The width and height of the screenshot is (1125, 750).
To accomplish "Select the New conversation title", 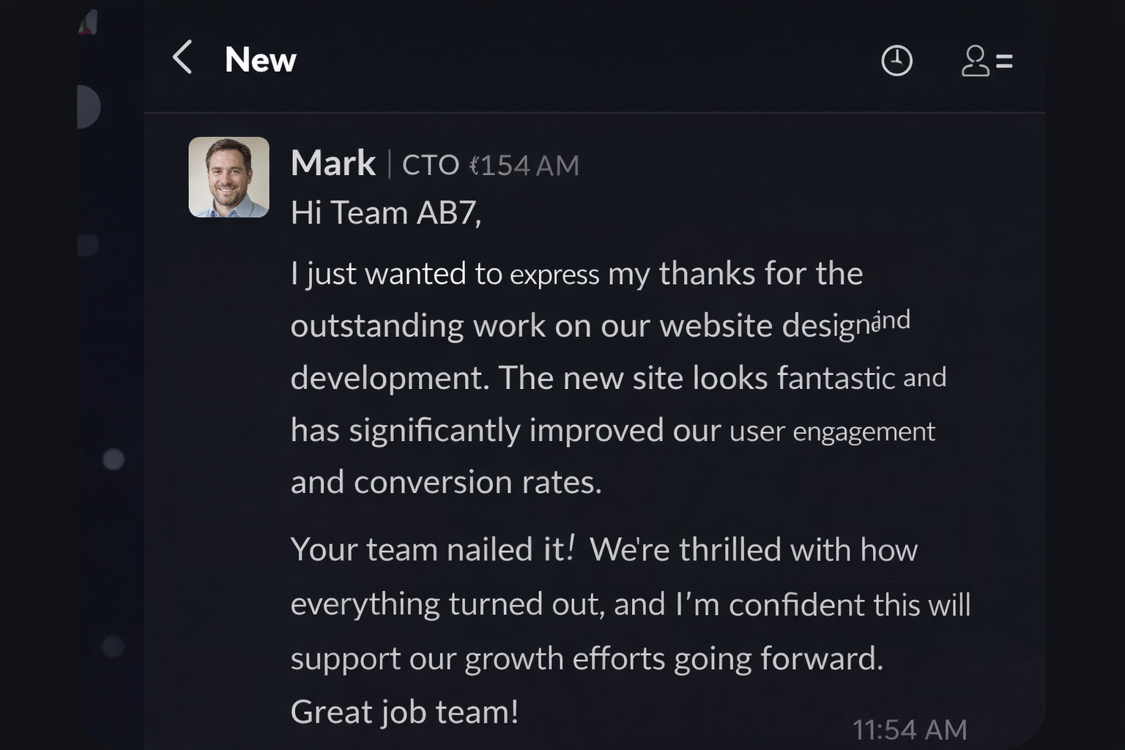I will (260, 60).
